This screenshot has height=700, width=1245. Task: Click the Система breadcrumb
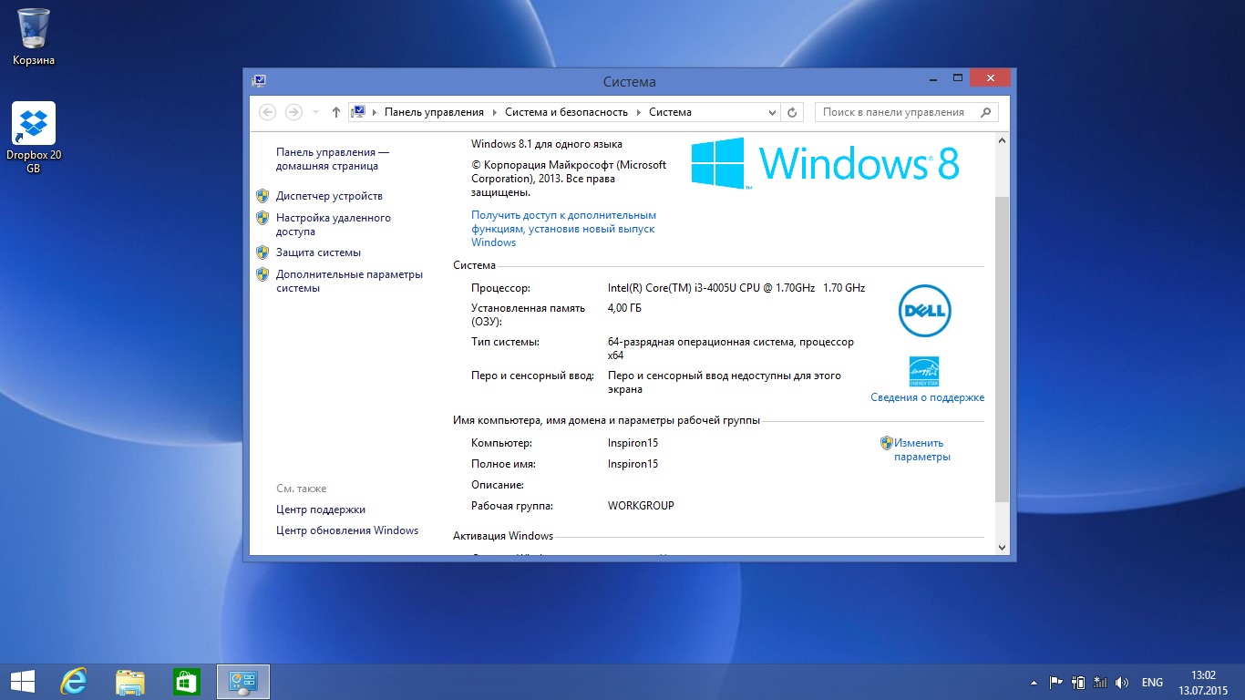pyautogui.click(x=670, y=112)
